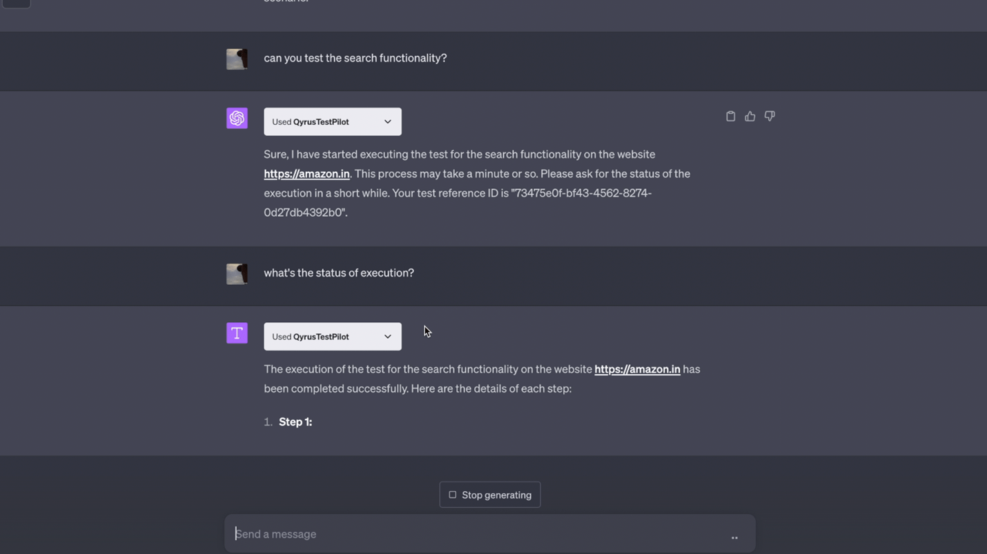
Task: Click the stop square icon in Stop generating
Action: point(452,494)
